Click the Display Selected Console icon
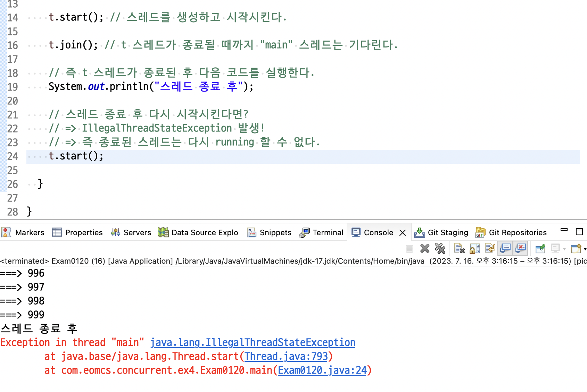Viewport: 587px width, 392px height. click(555, 248)
